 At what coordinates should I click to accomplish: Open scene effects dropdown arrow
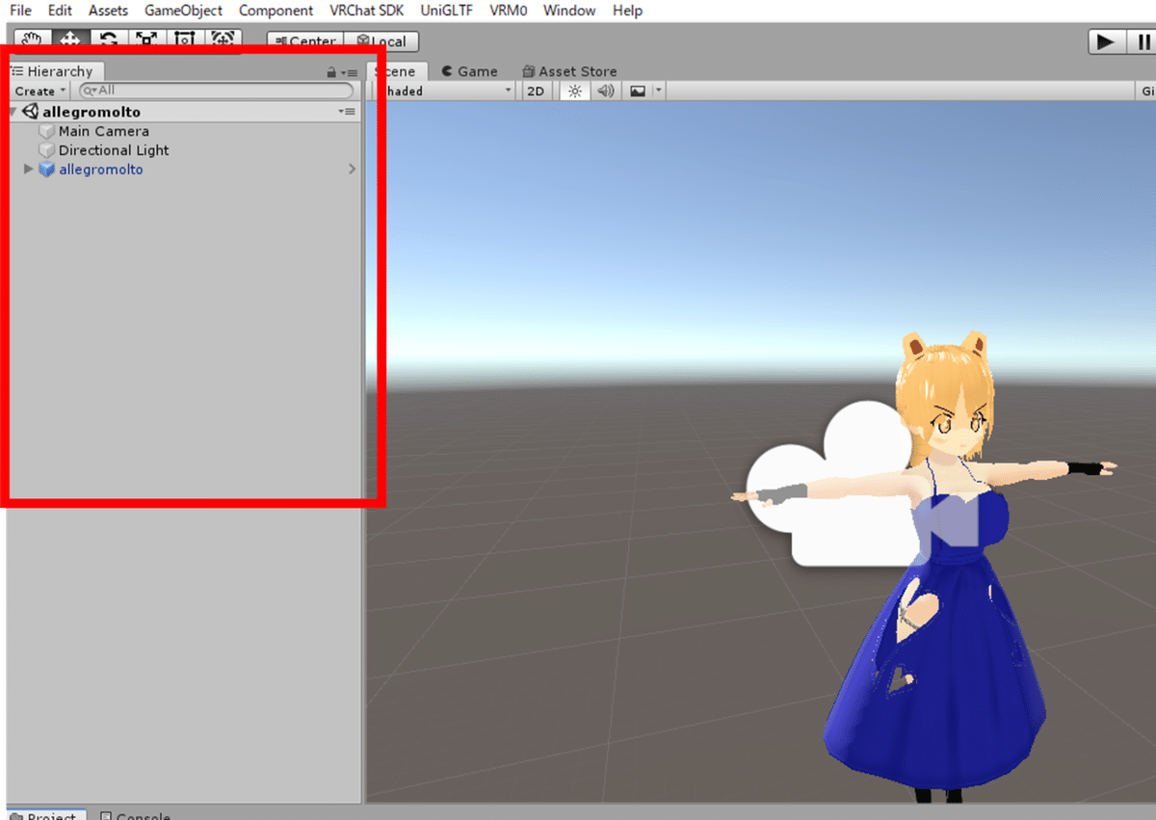(x=659, y=92)
